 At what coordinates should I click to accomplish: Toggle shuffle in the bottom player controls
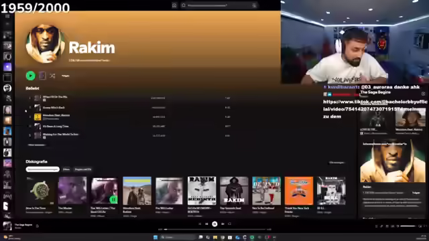pyautogui.click(x=200, y=224)
